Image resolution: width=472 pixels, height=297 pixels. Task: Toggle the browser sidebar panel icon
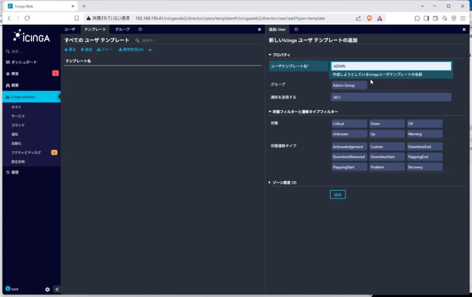pos(426,18)
